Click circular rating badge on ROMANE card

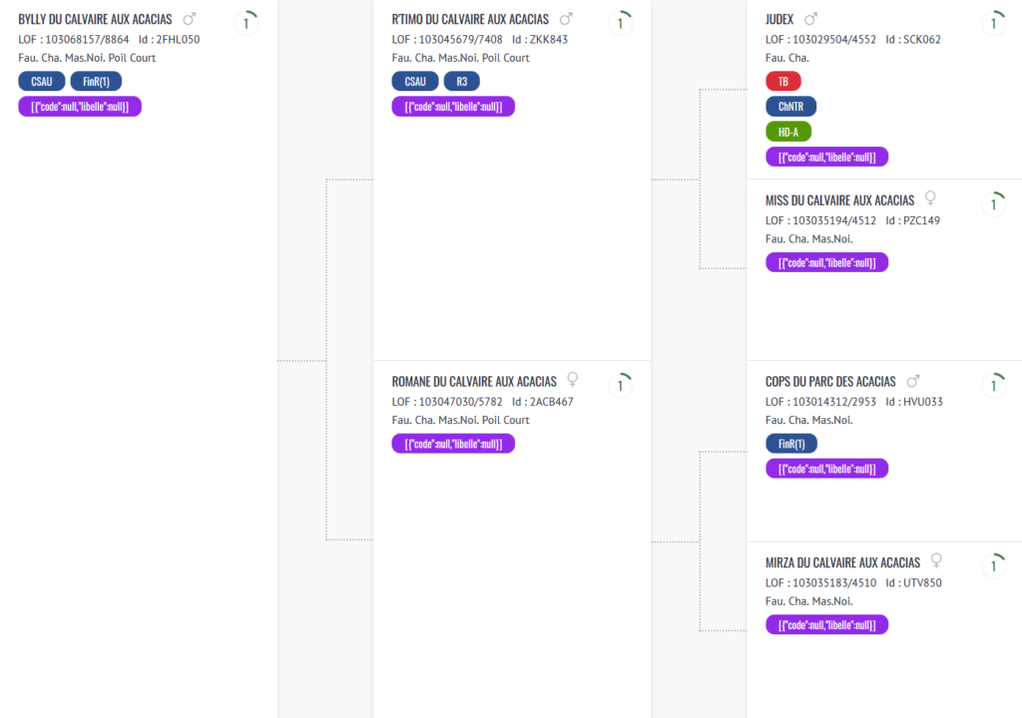621,386
